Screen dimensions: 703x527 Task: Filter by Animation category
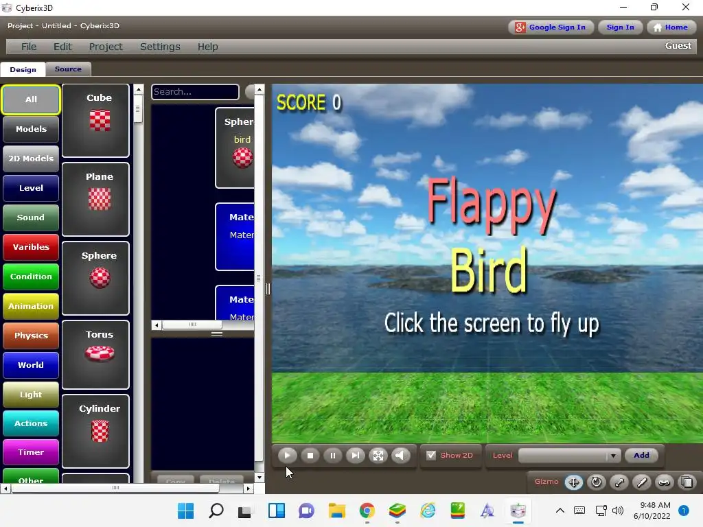[x=31, y=307]
